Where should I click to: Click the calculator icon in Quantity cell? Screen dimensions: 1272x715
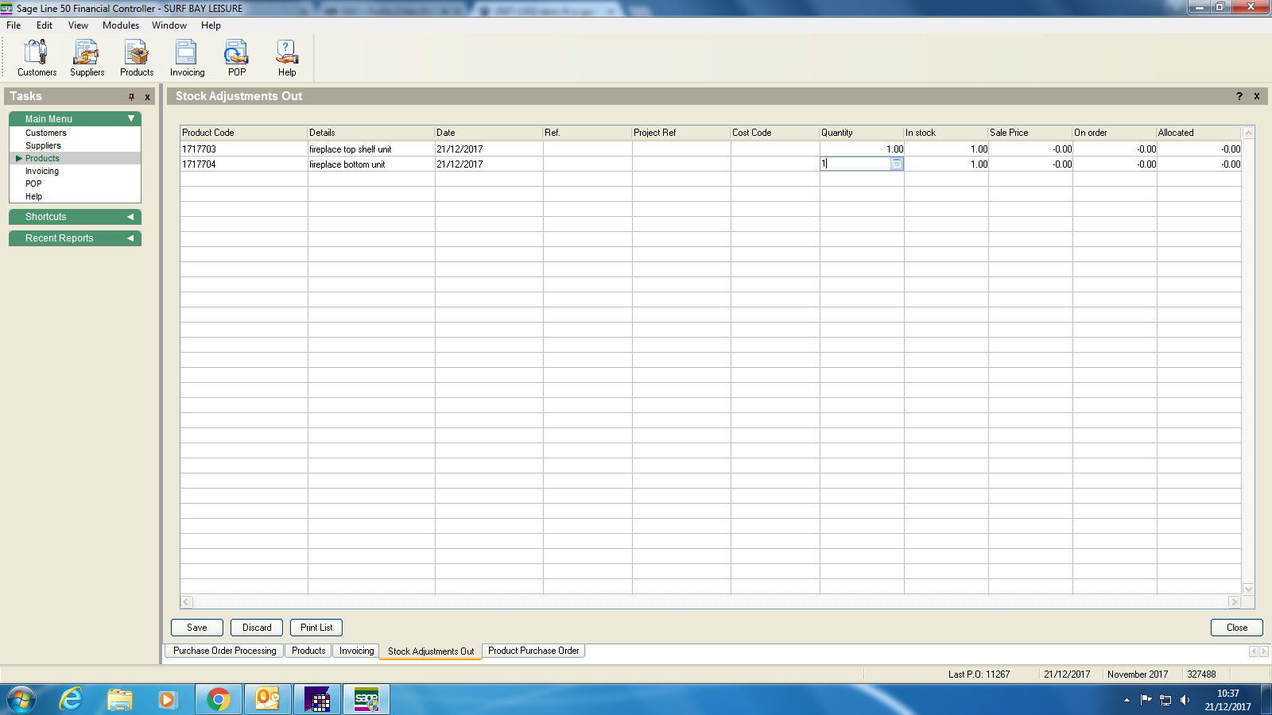click(x=897, y=164)
